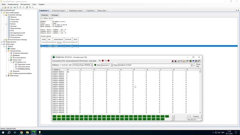
Task: Click the Comms button in the simulator
Action: click(196, 116)
